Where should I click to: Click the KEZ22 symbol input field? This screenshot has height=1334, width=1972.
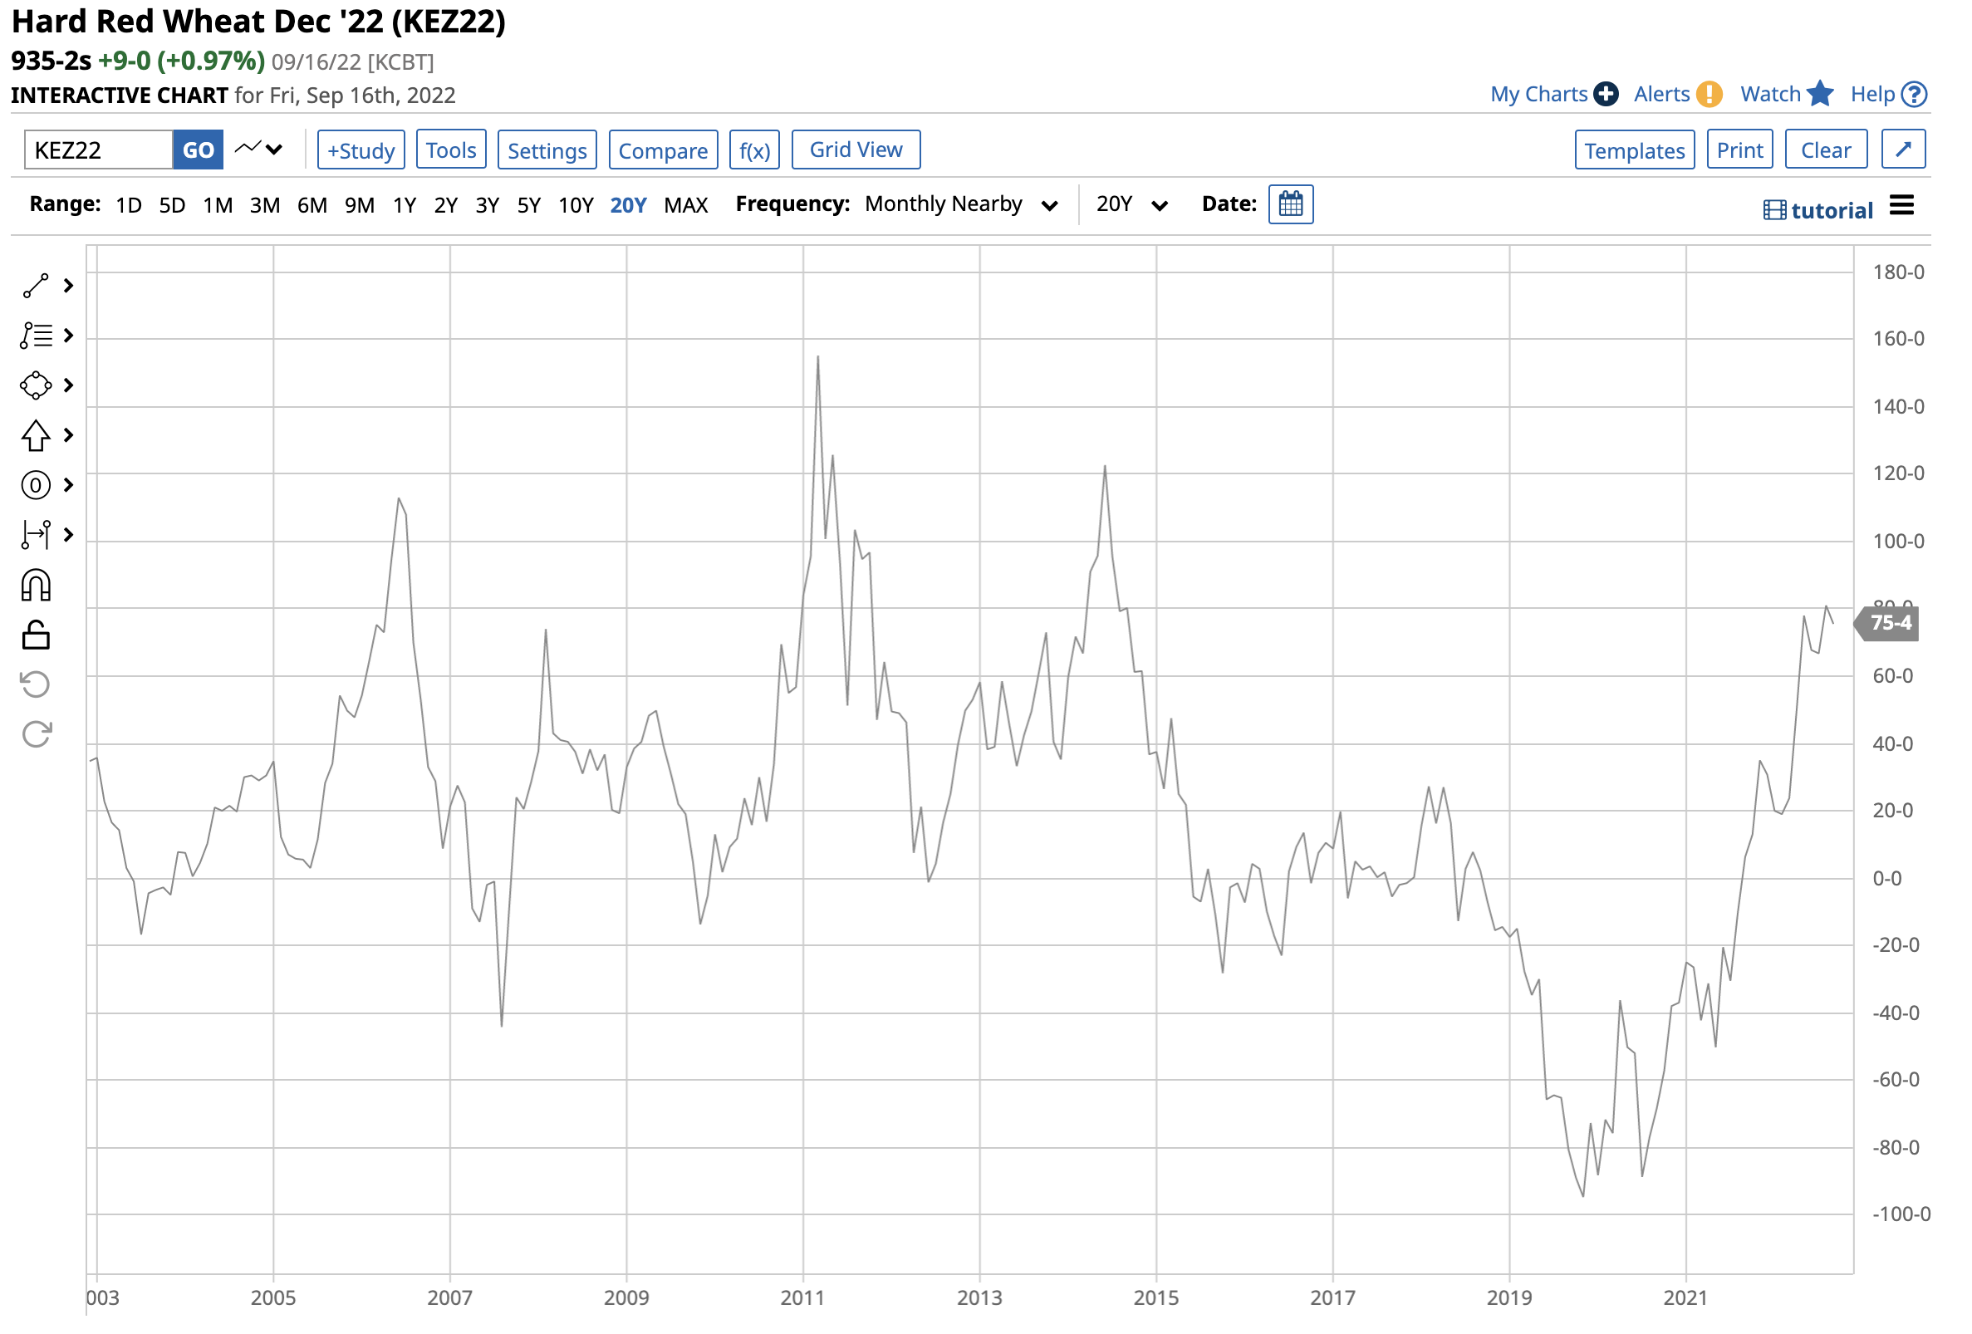(x=98, y=151)
